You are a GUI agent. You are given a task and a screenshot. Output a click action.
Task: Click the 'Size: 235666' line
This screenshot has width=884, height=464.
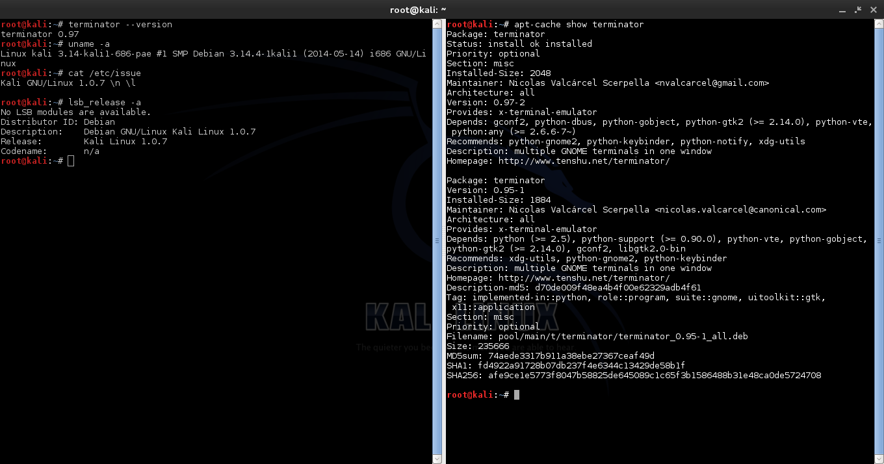pyautogui.click(x=478, y=346)
